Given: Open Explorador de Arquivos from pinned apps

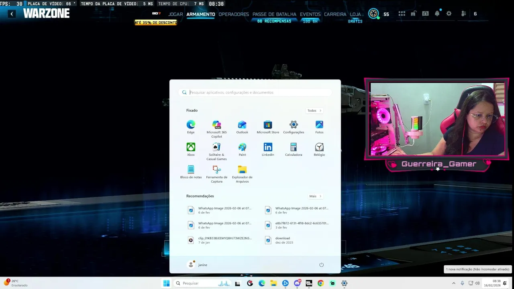Looking at the screenshot, I should (242, 174).
